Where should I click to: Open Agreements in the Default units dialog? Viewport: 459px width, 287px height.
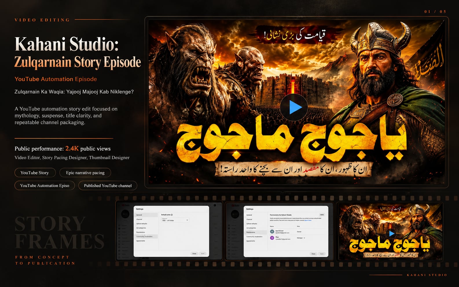(x=146, y=241)
